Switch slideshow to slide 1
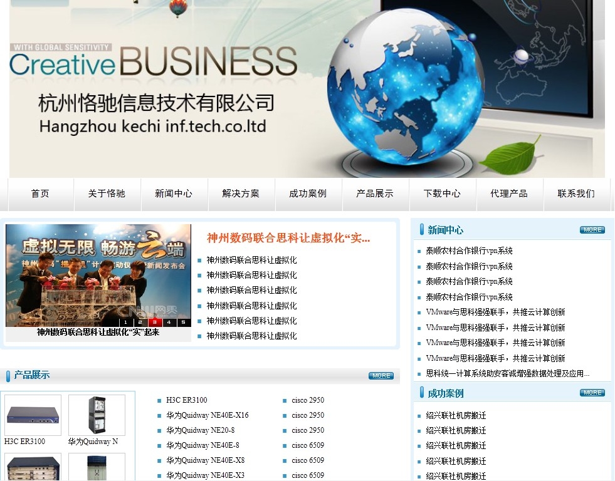Screen dimensions: 615x481 [125, 323]
